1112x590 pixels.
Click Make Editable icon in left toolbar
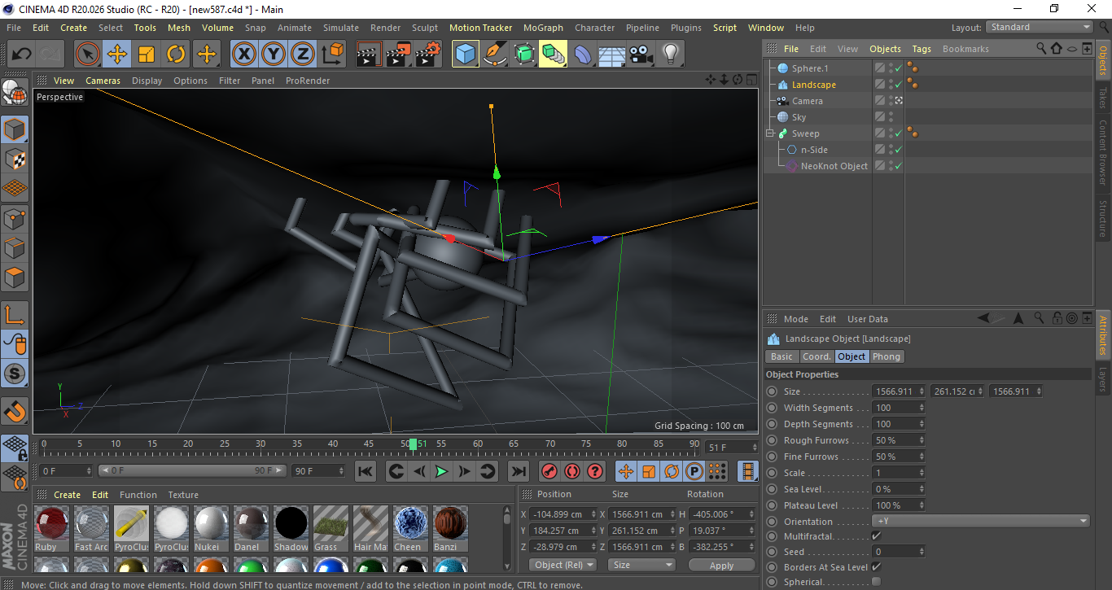pyautogui.click(x=15, y=94)
